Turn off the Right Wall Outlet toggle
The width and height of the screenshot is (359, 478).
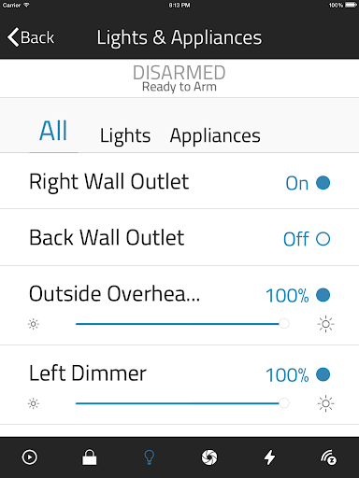(323, 183)
